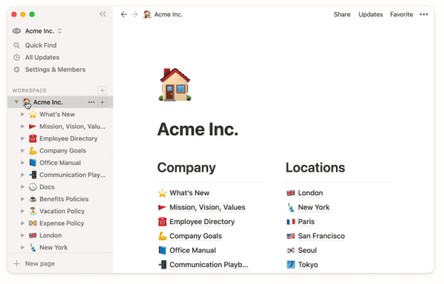The height and width of the screenshot is (284, 444).
Task: Expand Expense Policy in sidebar
Action: click(x=22, y=223)
